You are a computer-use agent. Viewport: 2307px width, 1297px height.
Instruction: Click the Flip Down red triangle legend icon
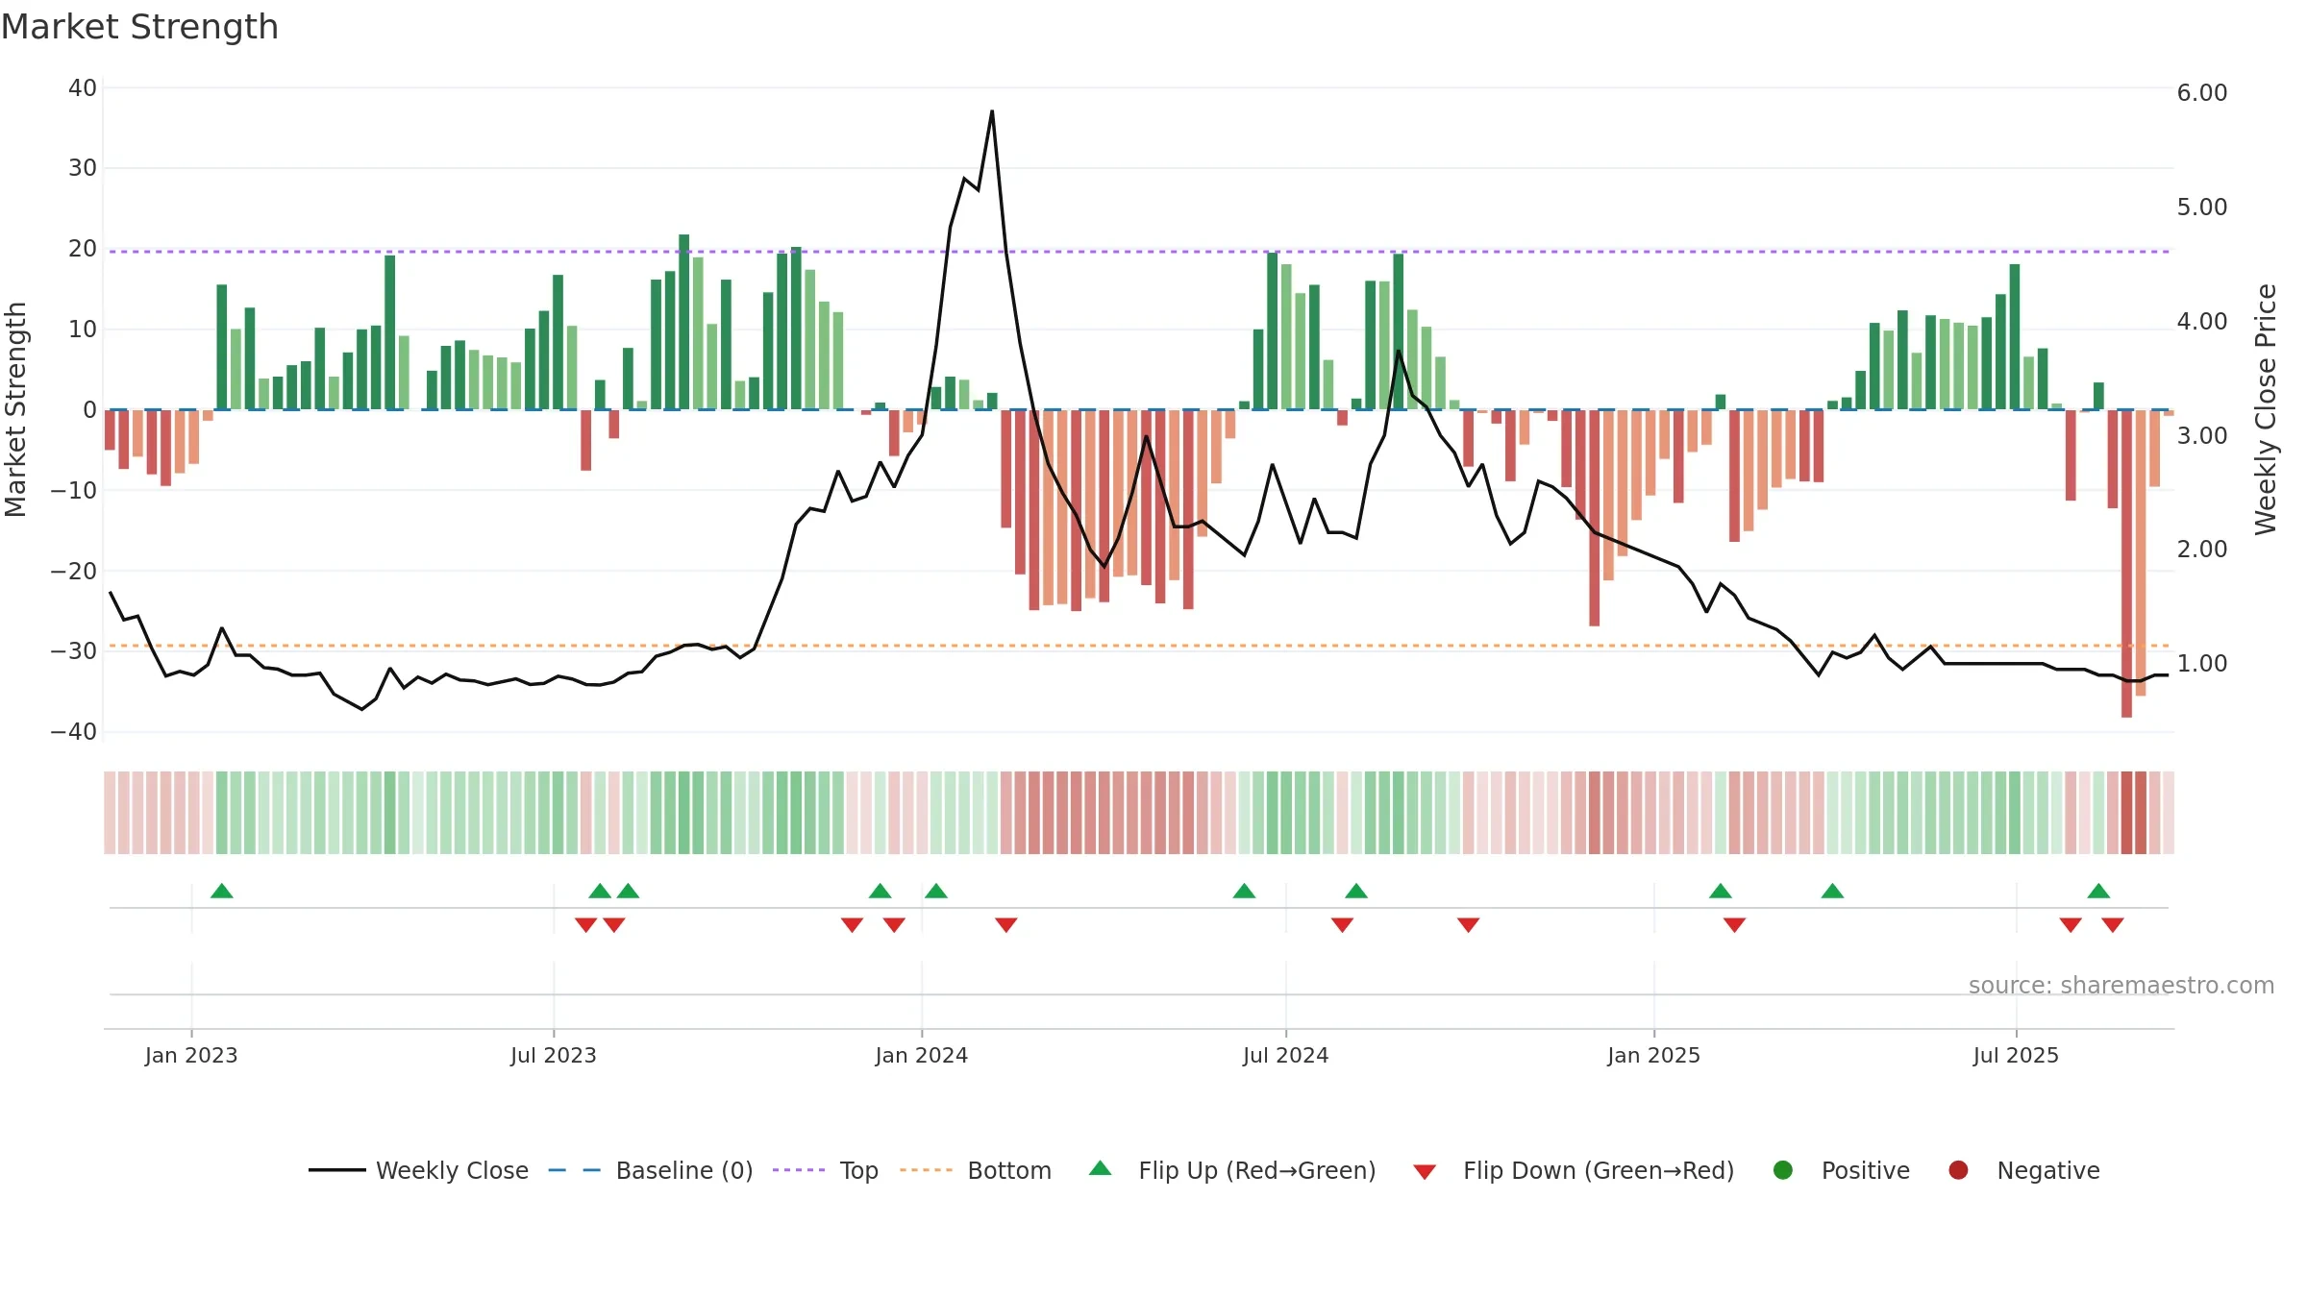(x=1426, y=1172)
